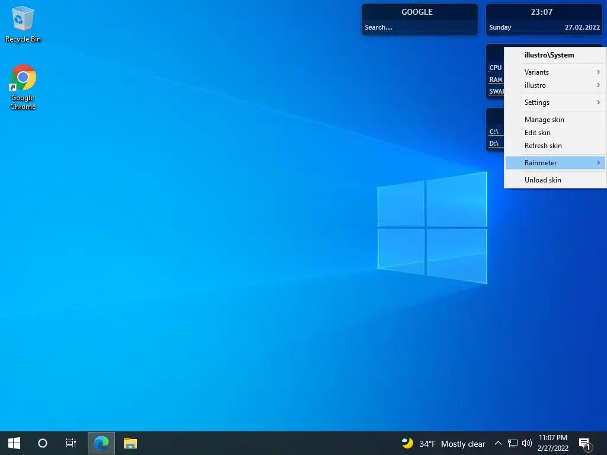Click the 34°F Mostly clear weather text
The image size is (607, 455).
coord(452,444)
